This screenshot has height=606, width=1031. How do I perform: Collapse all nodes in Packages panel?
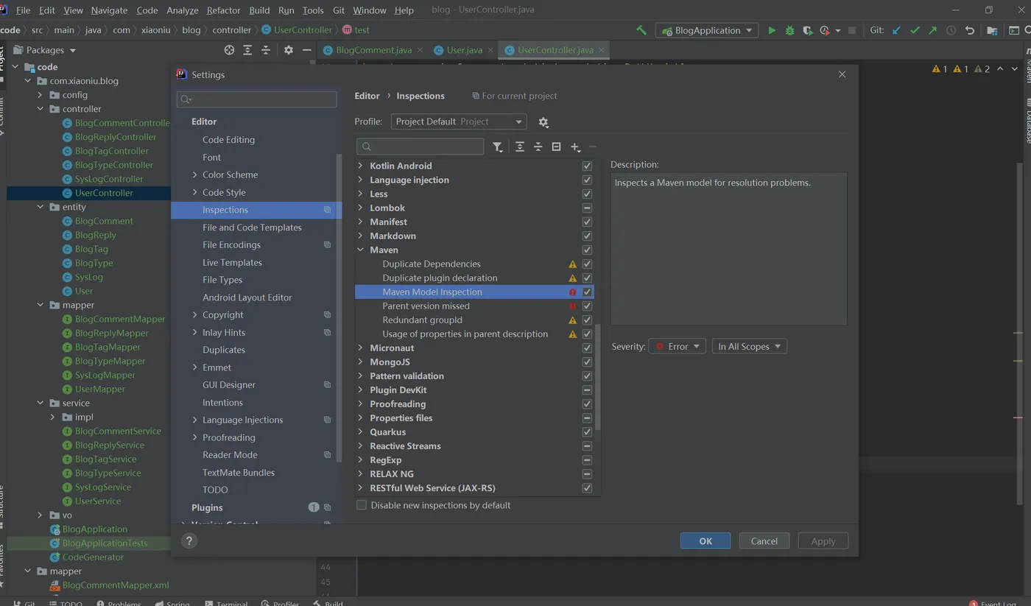point(266,50)
